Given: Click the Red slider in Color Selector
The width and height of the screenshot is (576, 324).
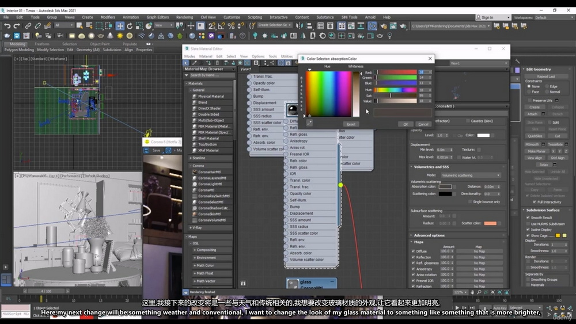Looking at the screenshot, I should click(396, 73).
